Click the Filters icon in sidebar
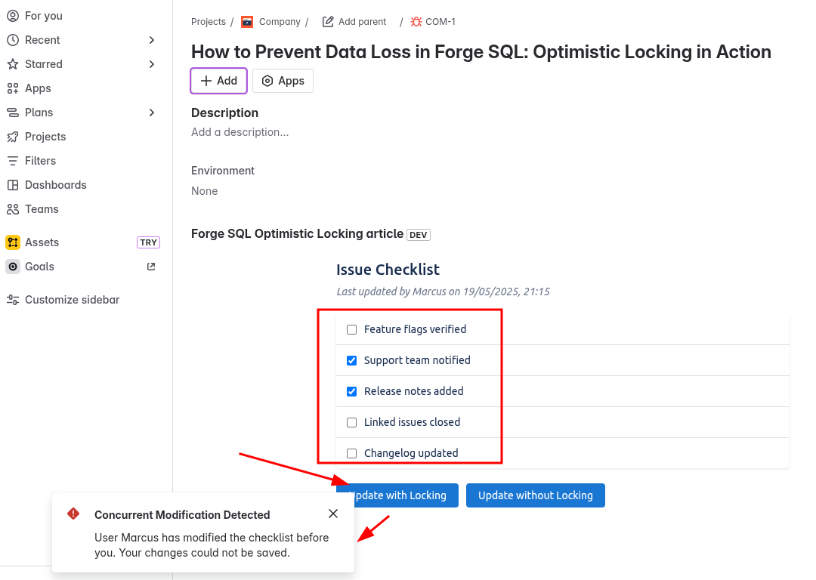Image resolution: width=816 pixels, height=580 pixels. (13, 161)
